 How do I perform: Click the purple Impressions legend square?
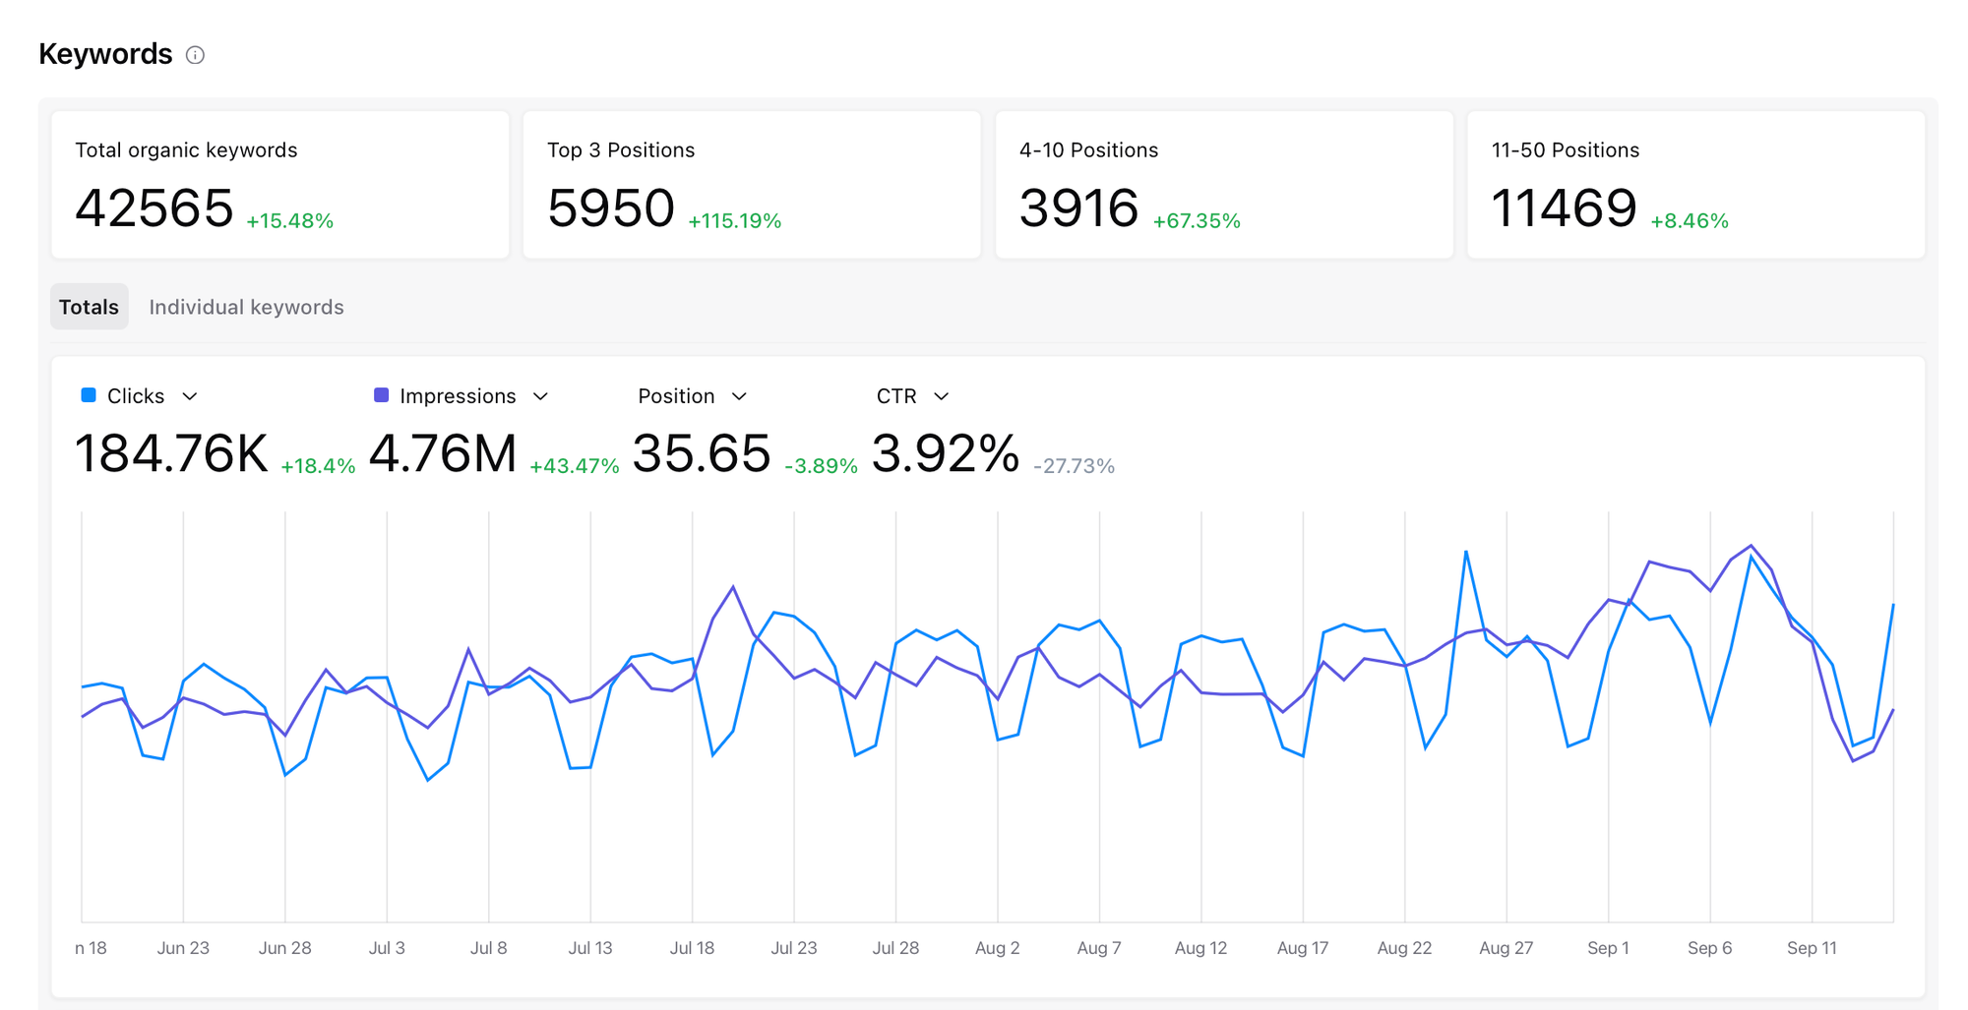[x=382, y=395]
